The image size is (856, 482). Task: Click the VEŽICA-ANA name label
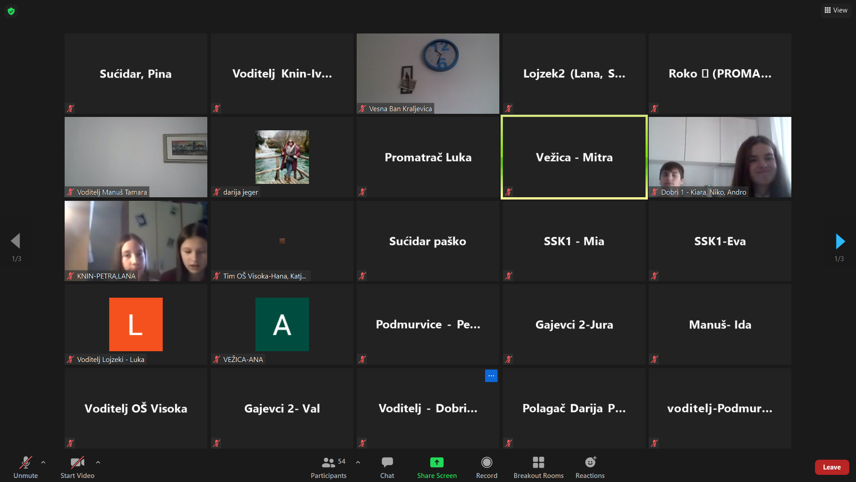[x=243, y=360]
